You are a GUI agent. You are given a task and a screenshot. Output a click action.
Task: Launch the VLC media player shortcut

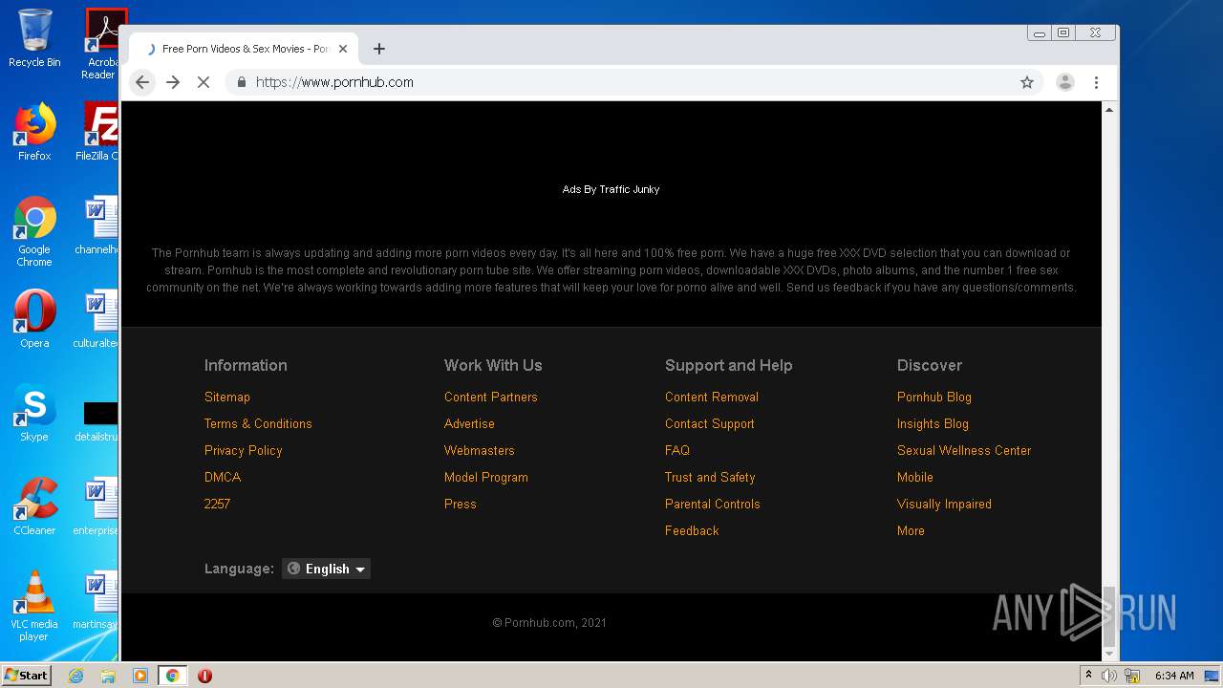34,606
